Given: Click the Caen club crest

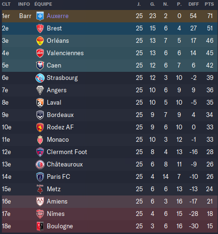Looking at the screenshot, I should point(40,66).
